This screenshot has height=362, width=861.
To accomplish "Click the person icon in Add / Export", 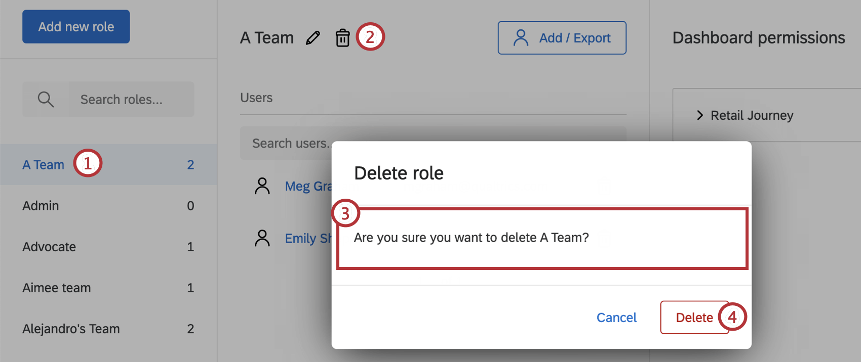I will tap(521, 38).
